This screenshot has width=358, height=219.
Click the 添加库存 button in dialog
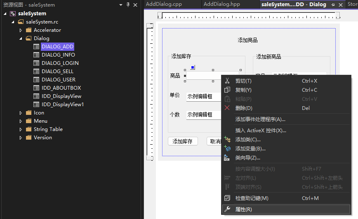click(x=183, y=141)
